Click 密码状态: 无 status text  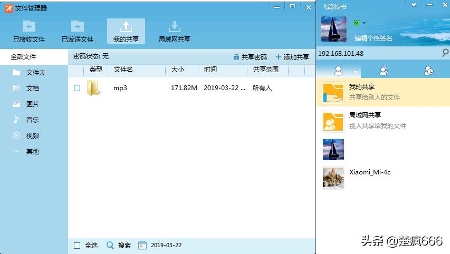91,56
